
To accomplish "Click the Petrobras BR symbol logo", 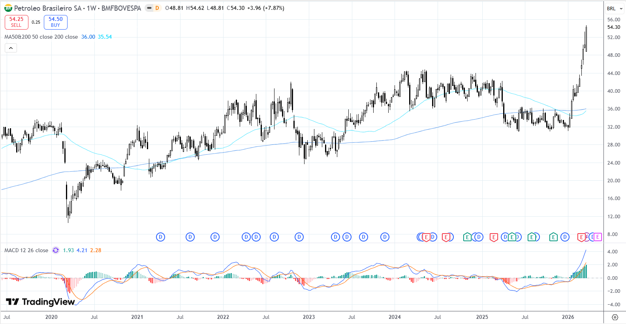I will click(x=8, y=8).
